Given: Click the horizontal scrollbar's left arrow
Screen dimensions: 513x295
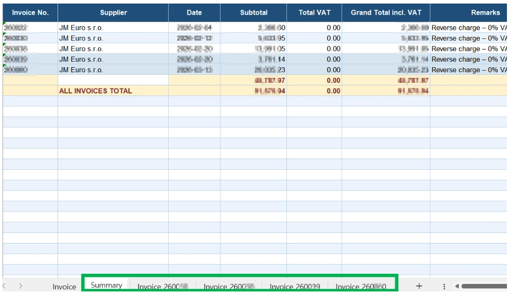Looking at the screenshot, I should coord(457,286).
